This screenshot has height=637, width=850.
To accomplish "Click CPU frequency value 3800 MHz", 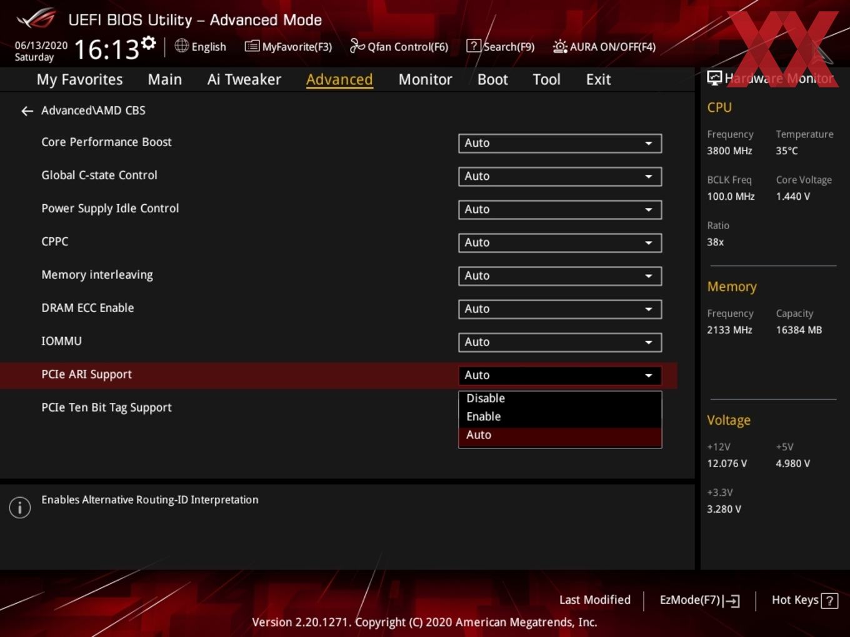I will (729, 151).
